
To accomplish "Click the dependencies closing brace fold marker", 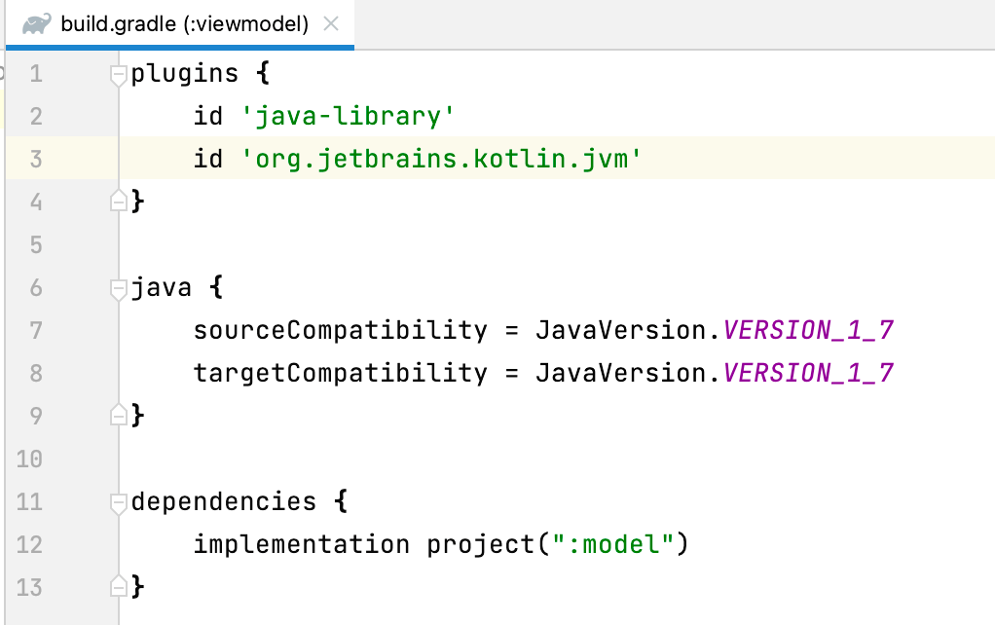I will click(x=119, y=587).
